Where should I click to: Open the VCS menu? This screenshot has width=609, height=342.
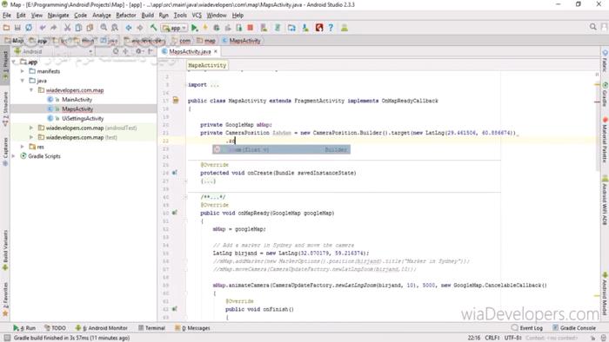[x=197, y=15]
